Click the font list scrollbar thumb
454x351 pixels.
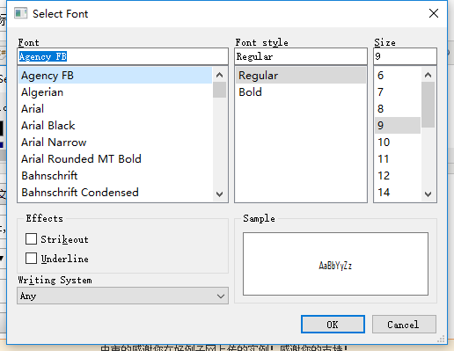(x=219, y=90)
